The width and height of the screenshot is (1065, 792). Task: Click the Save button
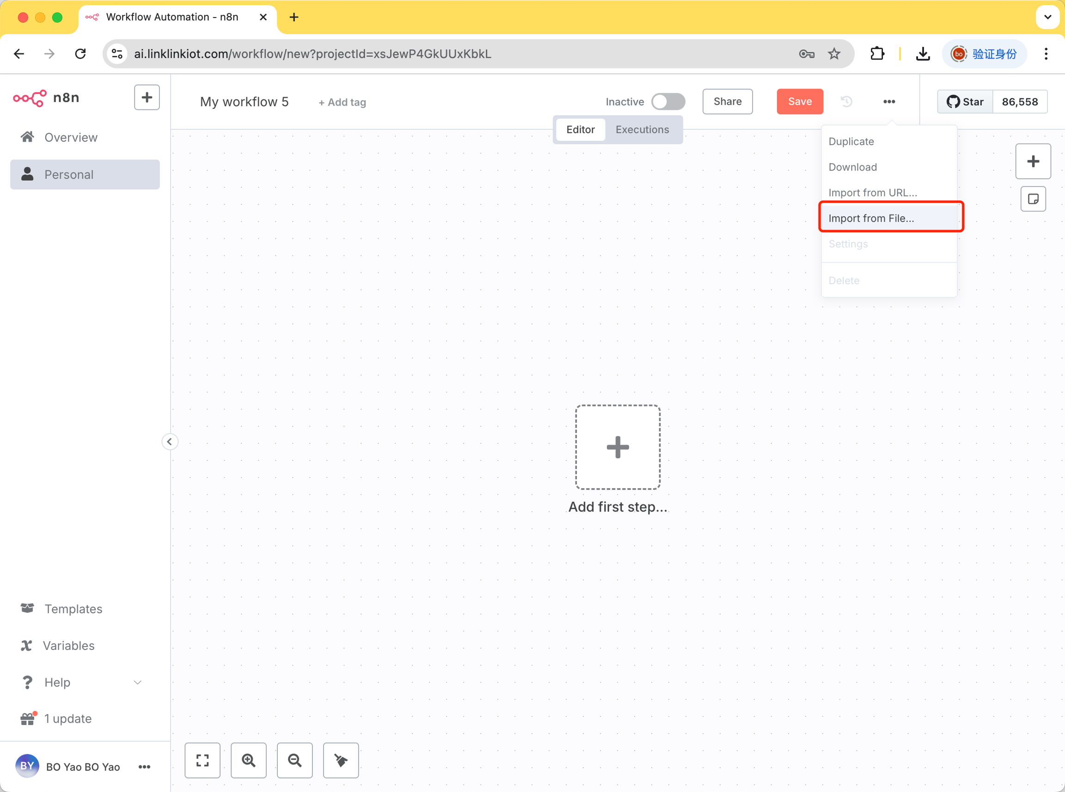point(800,102)
